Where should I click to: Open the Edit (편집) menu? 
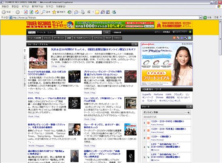coord(15,6)
